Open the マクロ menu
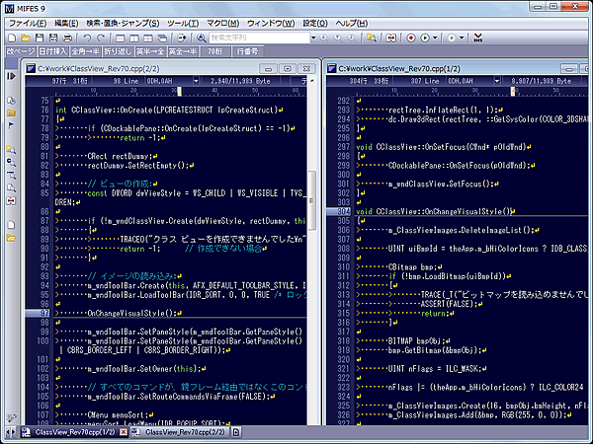Image resolution: width=593 pixels, height=444 pixels. [x=221, y=22]
